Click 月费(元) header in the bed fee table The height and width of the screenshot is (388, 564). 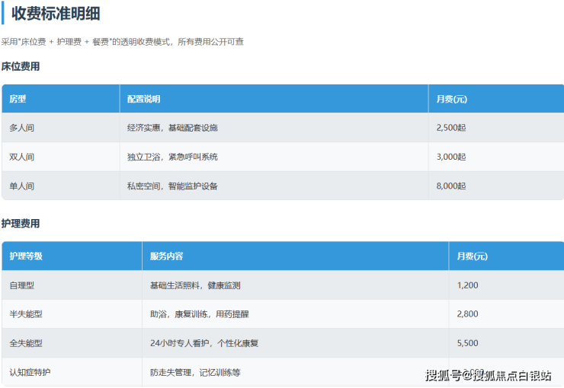pyautogui.click(x=451, y=99)
